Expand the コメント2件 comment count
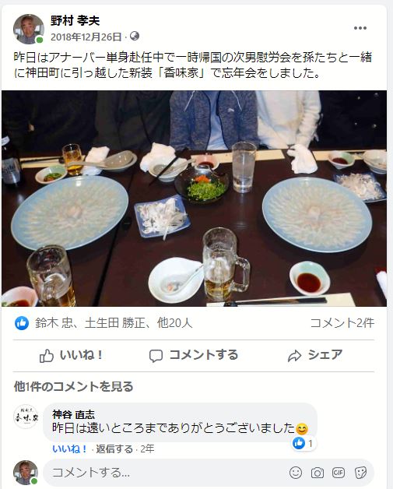Image resolution: width=393 pixels, height=489 pixels. point(342,323)
